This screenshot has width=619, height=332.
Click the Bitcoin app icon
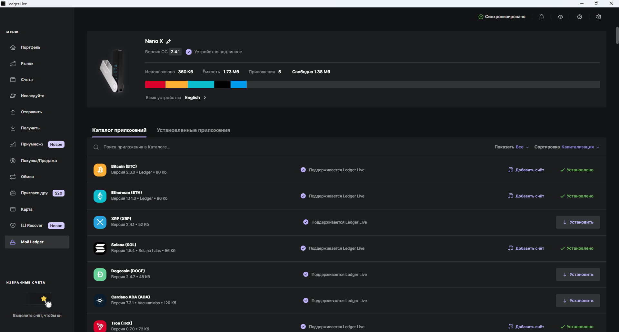pos(100,170)
